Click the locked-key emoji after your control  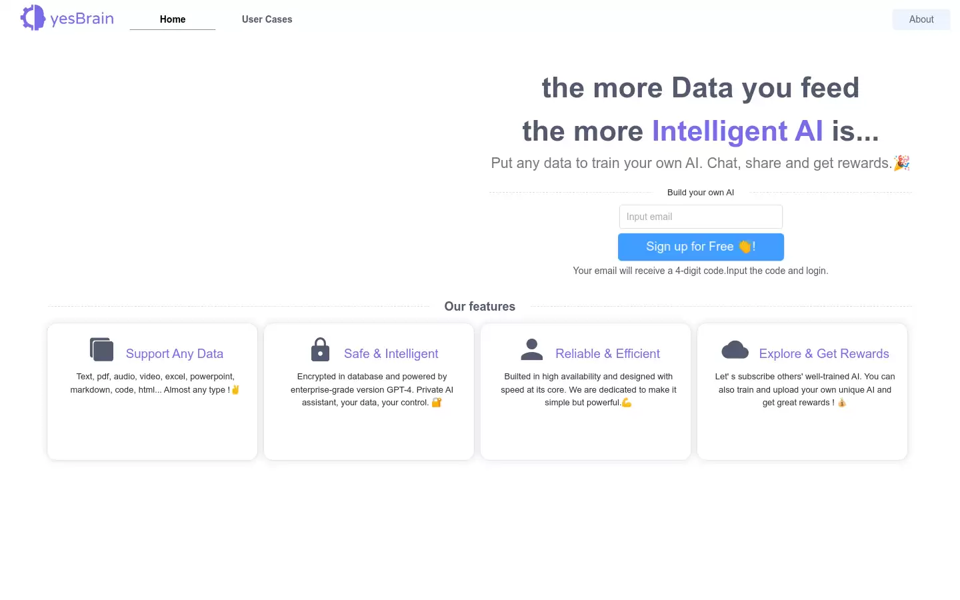pos(437,402)
